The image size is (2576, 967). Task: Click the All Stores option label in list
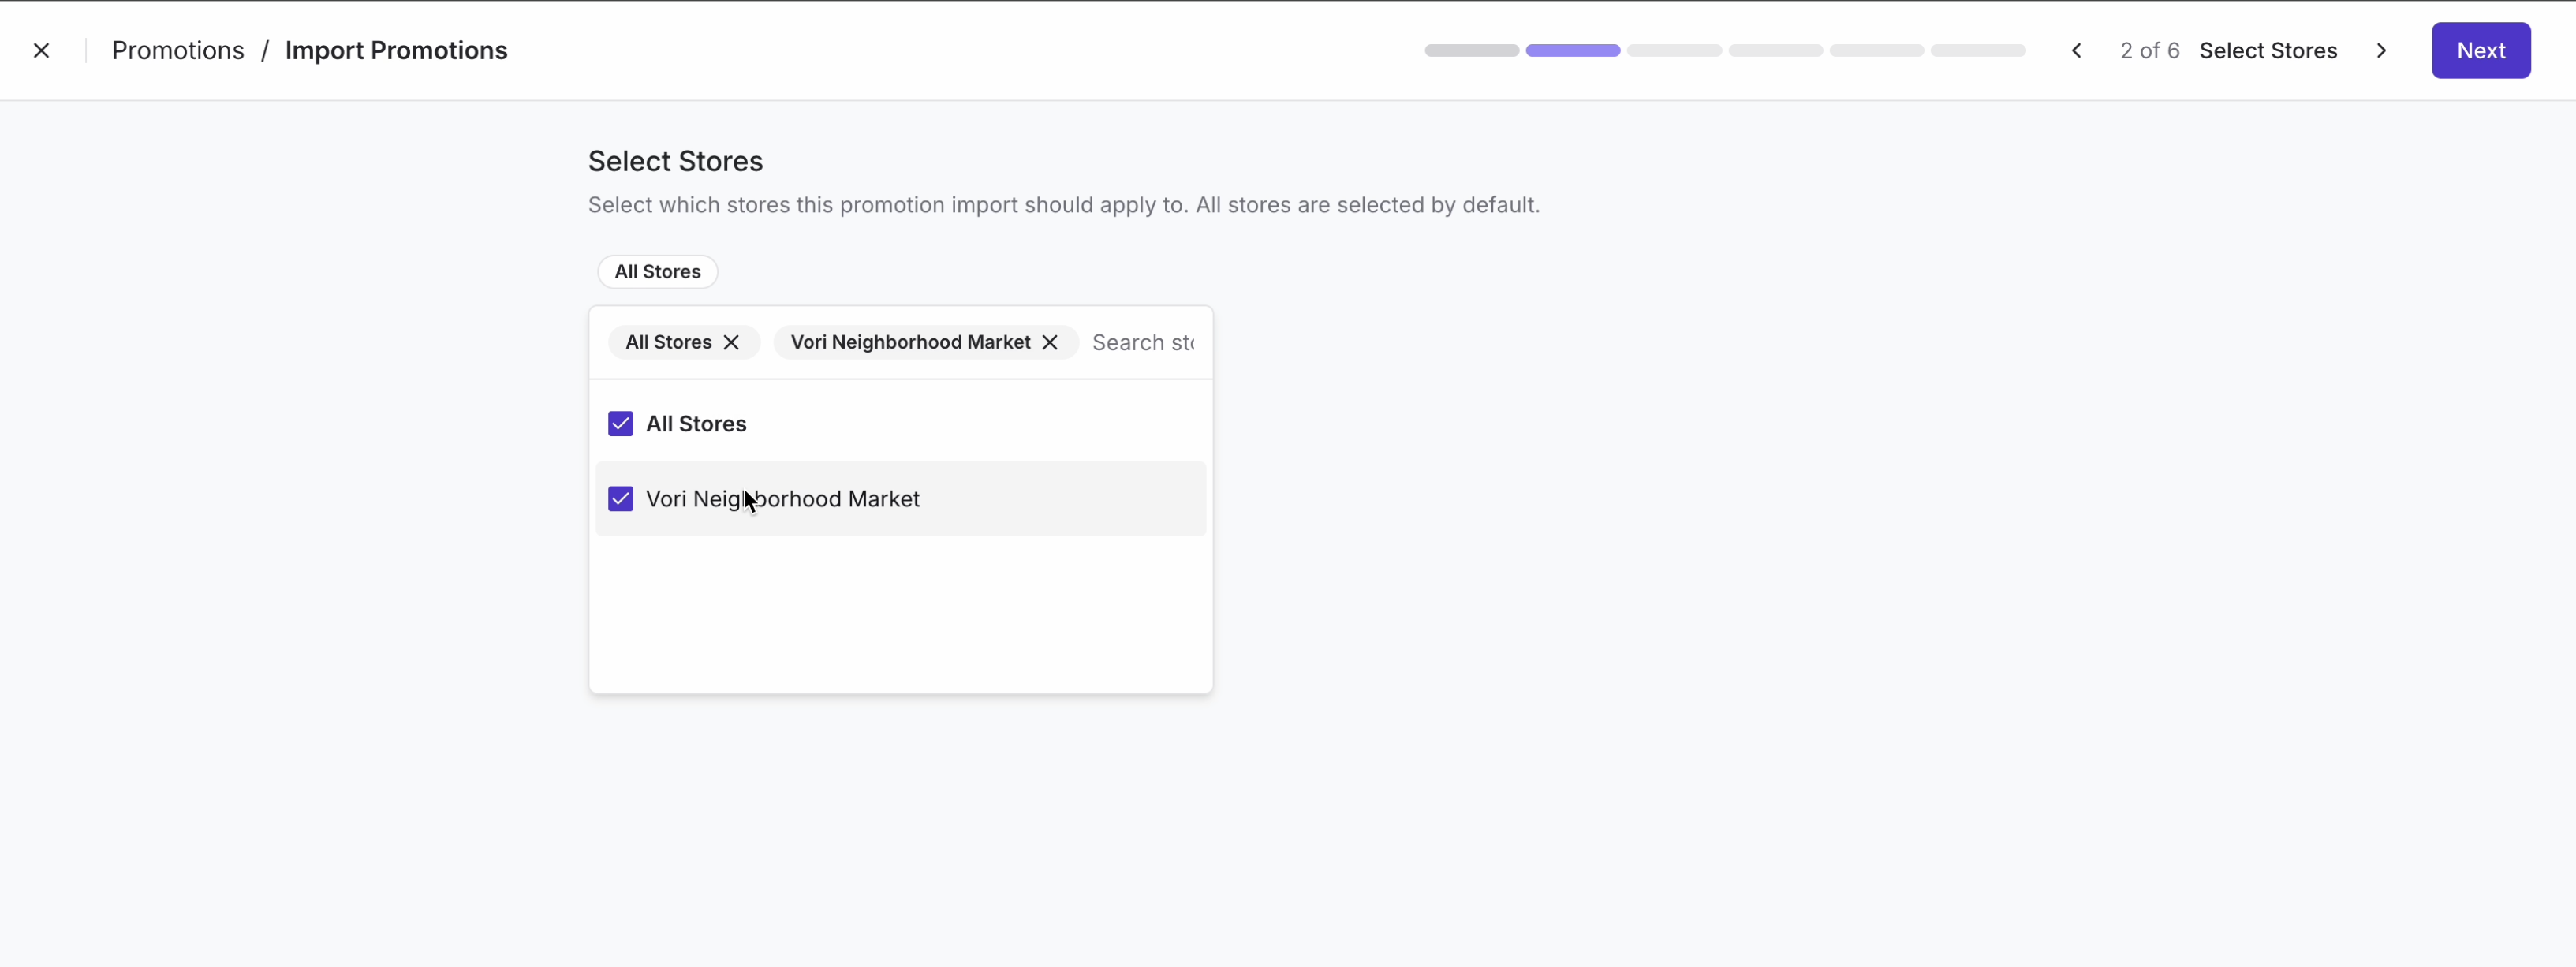[x=696, y=424]
